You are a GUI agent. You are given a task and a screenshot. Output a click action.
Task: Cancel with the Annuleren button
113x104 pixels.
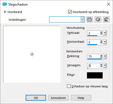coord(58,98)
